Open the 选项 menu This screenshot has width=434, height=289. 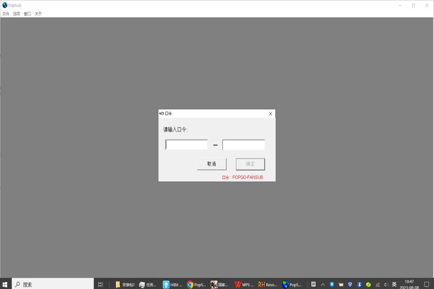(x=16, y=14)
